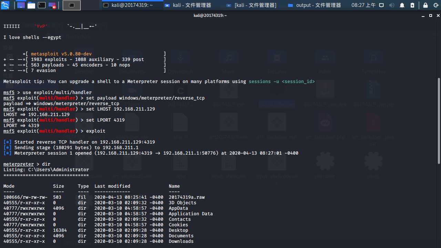Click the log out panel icon
441x248 pixels.
[x=436, y=5]
